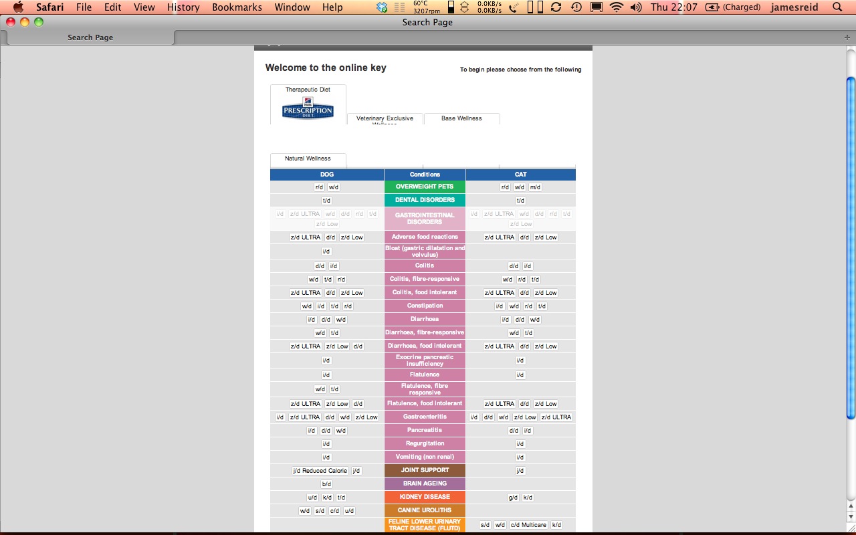
Task: Select the Adverse food reactions condition
Action: pyautogui.click(x=425, y=237)
